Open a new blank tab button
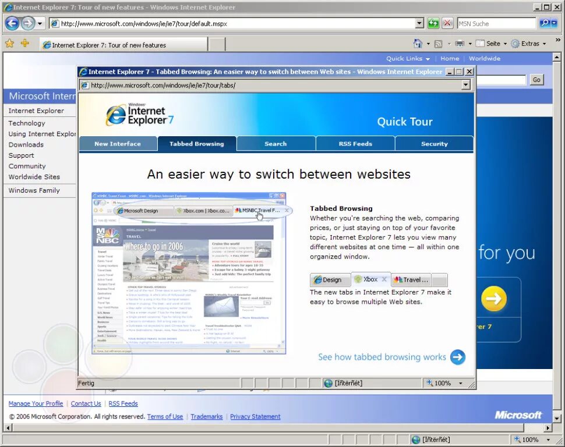 click(x=217, y=45)
